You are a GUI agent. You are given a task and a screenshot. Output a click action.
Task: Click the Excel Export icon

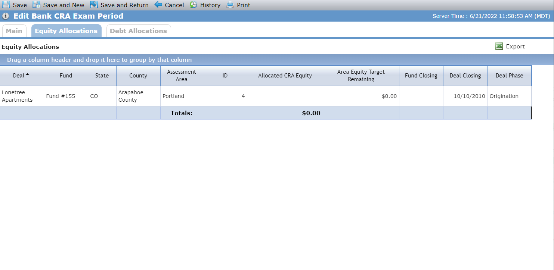click(x=499, y=46)
